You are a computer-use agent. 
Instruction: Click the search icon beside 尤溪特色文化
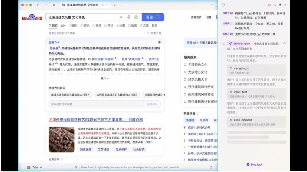pyautogui.click(x=185, y=65)
